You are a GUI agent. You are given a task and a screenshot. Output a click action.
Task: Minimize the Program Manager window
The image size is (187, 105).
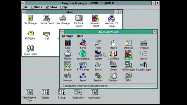click(153, 3)
